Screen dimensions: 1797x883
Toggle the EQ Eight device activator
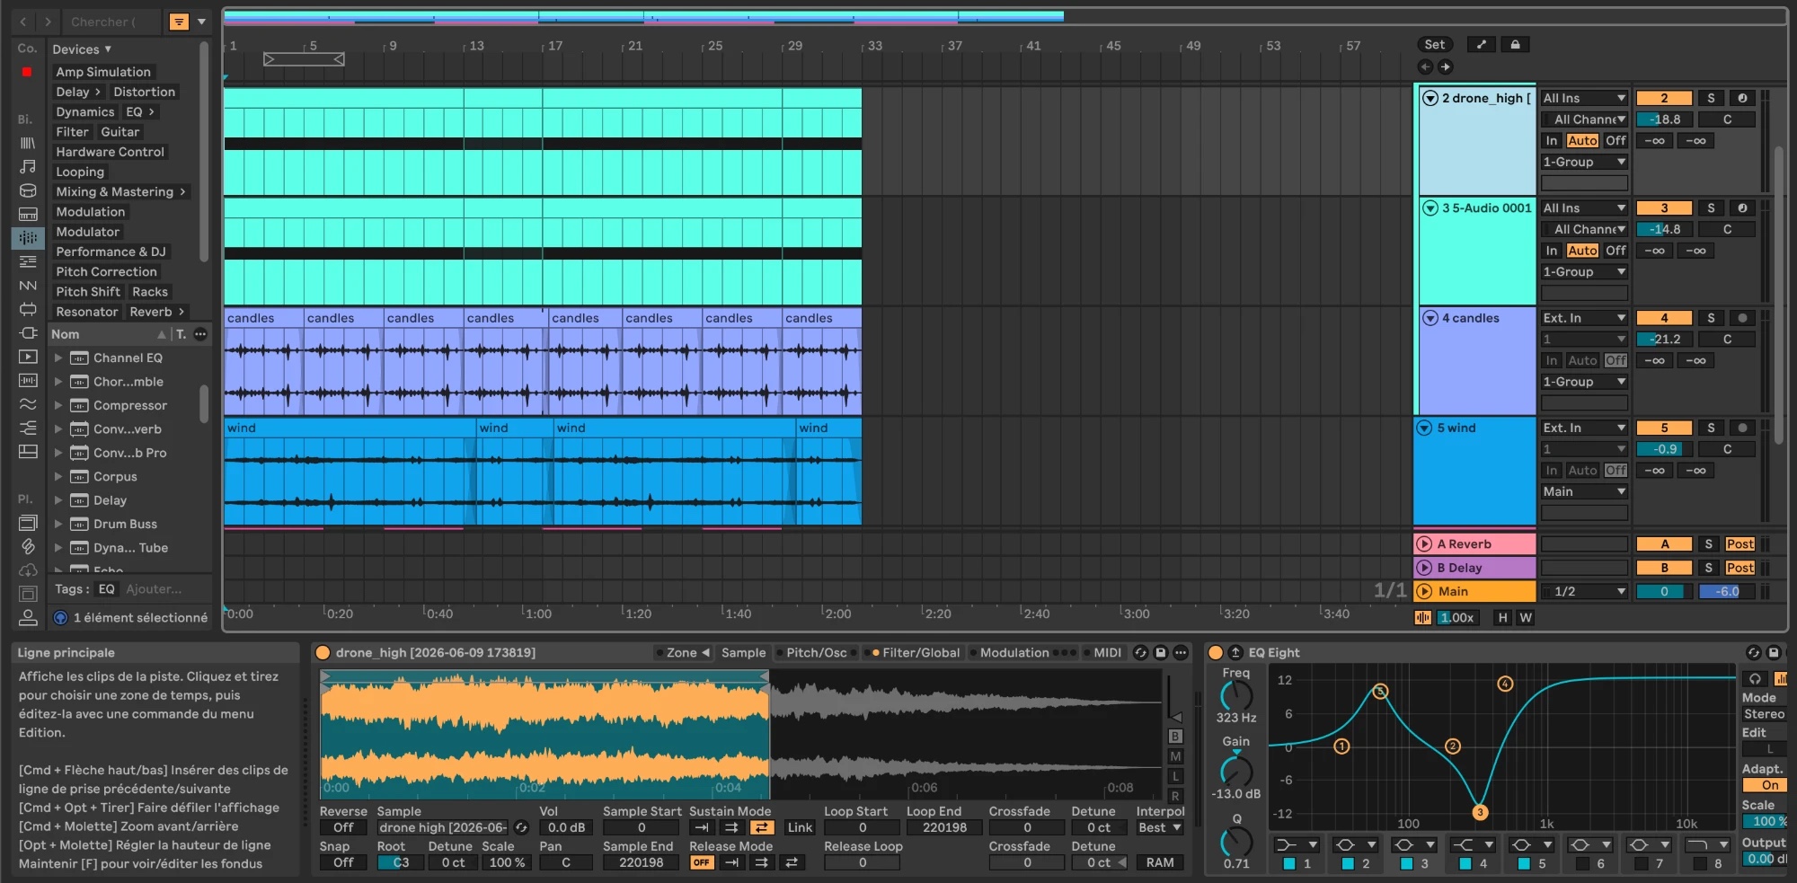[1216, 652]
